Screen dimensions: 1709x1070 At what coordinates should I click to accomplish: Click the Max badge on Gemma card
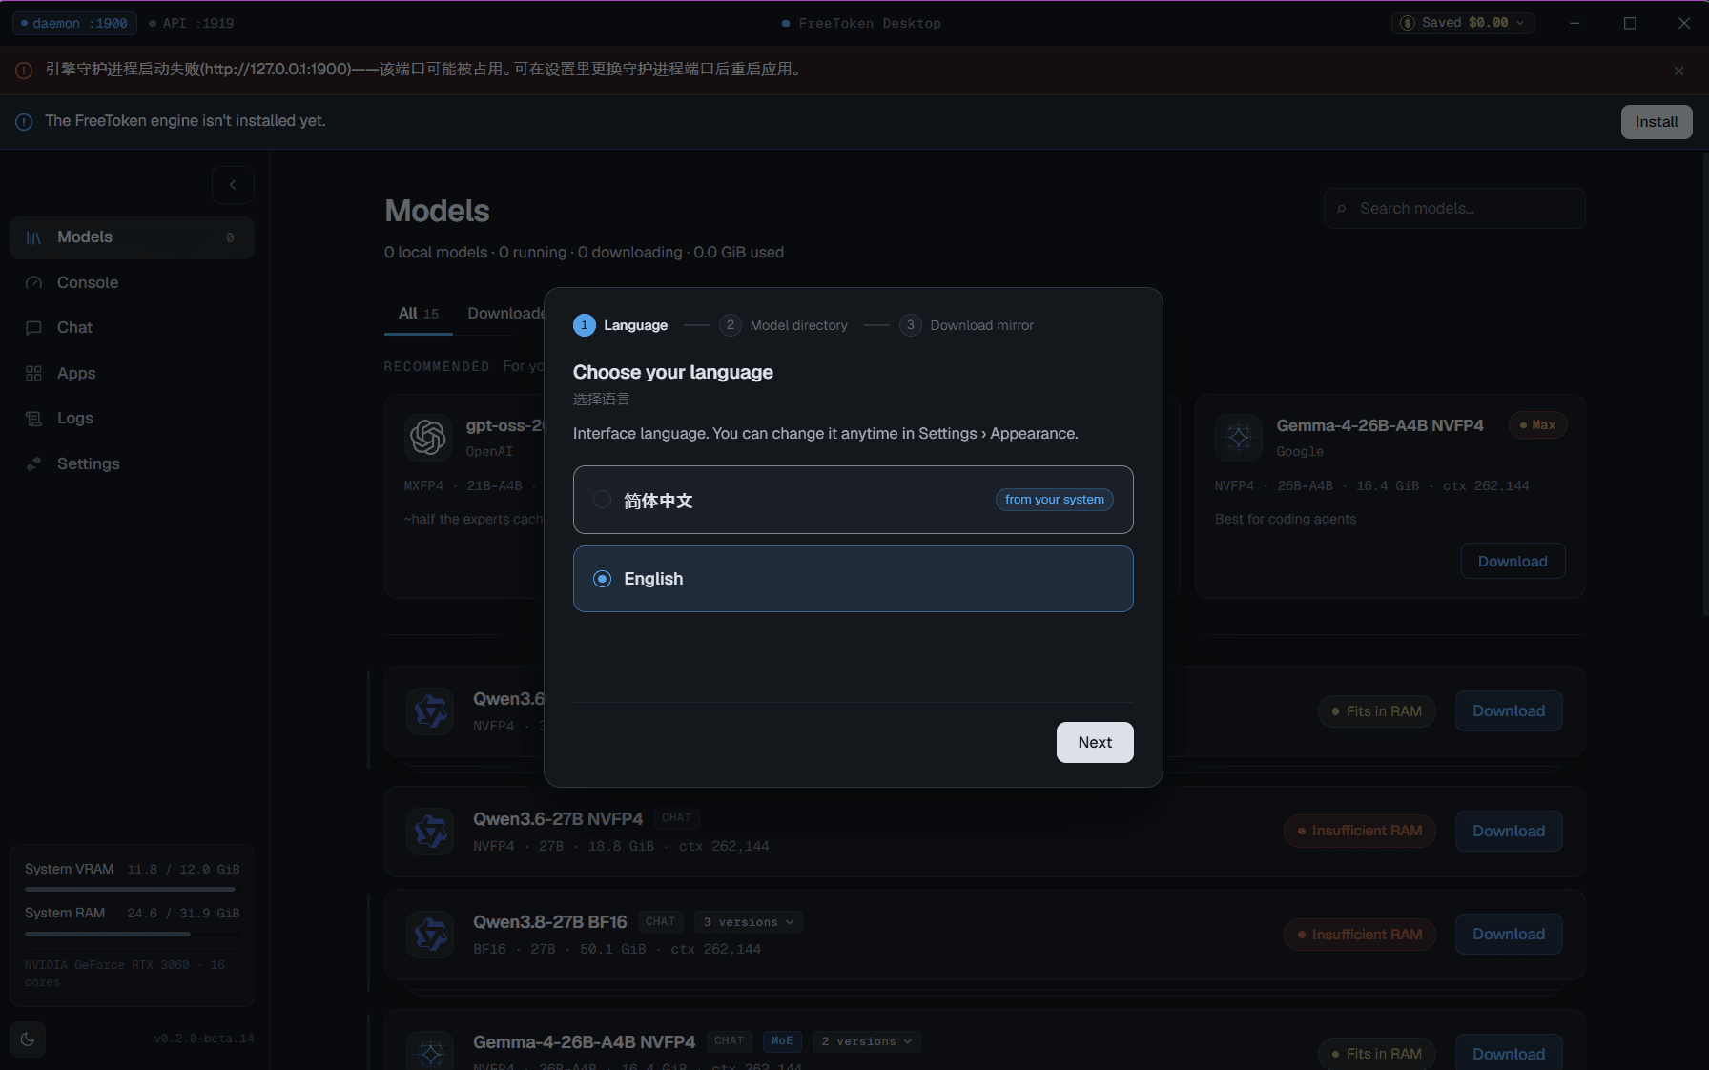pyautogui.click(x=1538, y=425)
